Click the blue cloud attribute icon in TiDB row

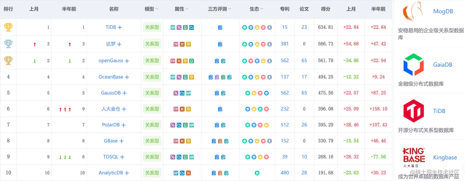[x=192, y=27]
